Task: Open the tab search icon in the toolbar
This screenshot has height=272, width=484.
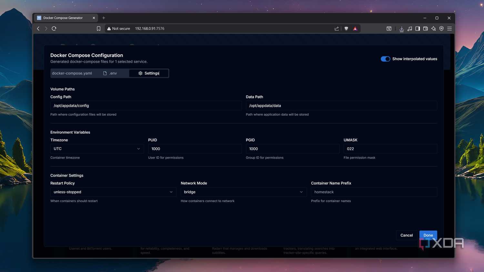Action: point(389,28)
